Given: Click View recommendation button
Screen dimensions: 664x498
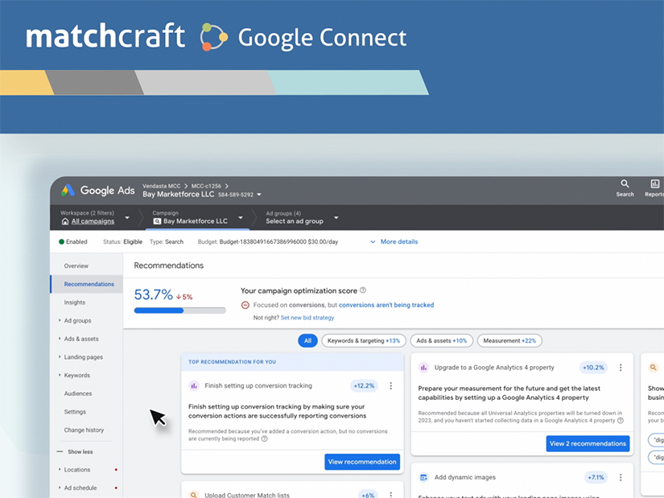Looking at the screenshot, I should pos(362,462).
